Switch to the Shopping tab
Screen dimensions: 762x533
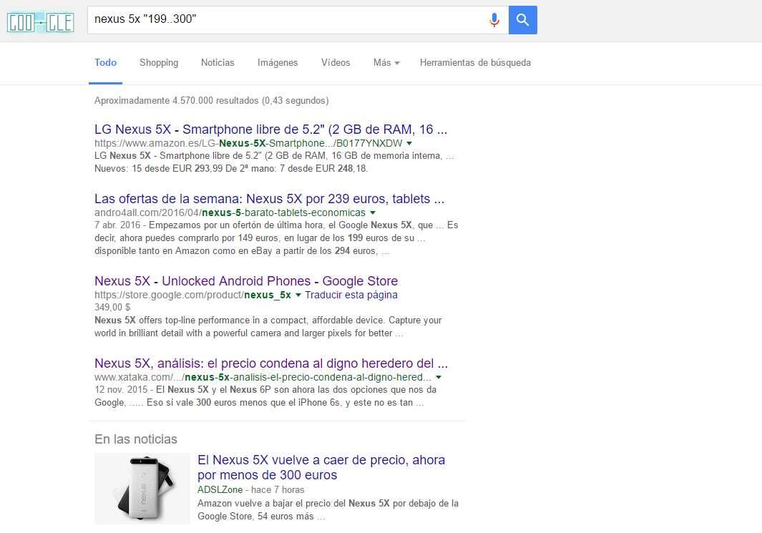[x=159, y=63]
